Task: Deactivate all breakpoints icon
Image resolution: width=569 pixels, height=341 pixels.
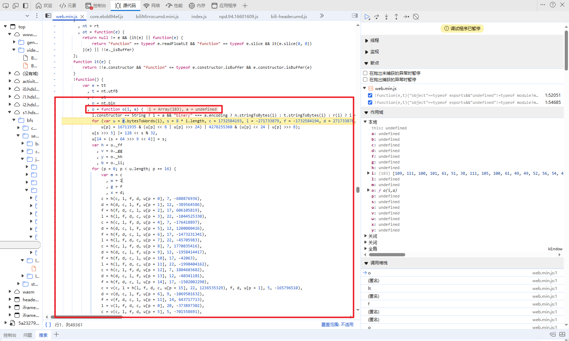Action: (x=416, y=17)
